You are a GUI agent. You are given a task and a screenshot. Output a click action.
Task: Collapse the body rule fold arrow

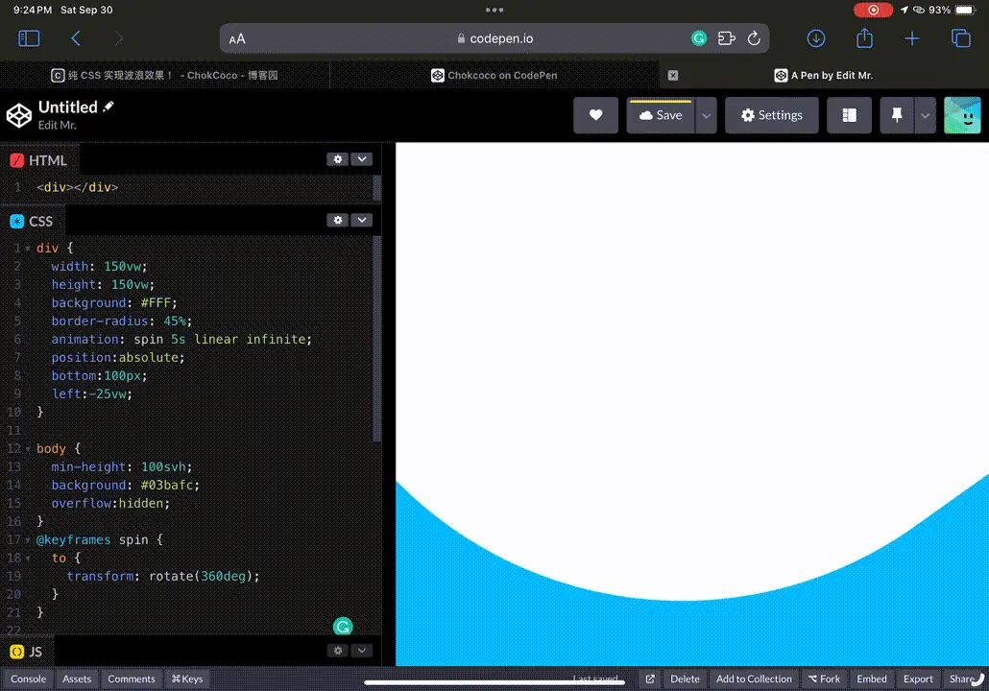click(x=28, y=449)
